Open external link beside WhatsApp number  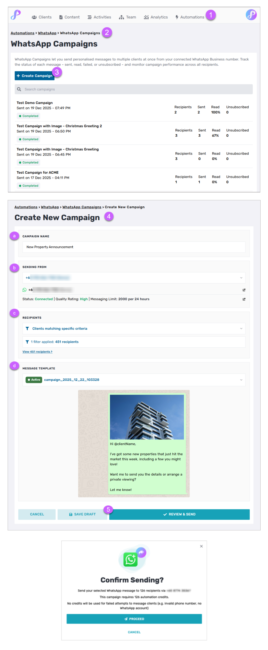(x=244, y=290)
